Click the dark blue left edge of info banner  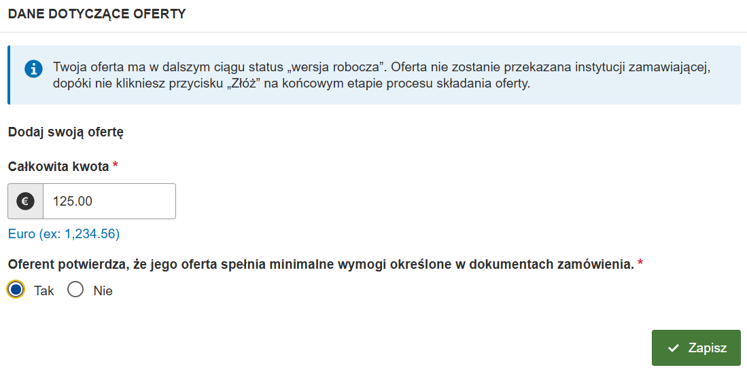(x=9, y=75)
